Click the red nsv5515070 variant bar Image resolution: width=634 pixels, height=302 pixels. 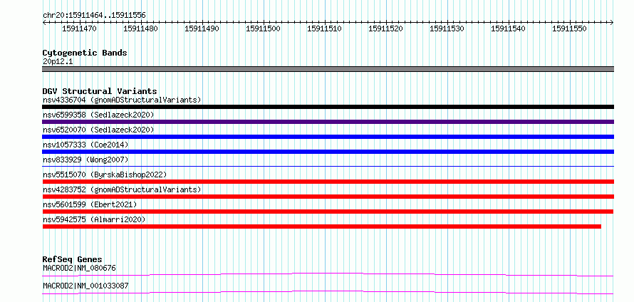(x=328, y=182)
